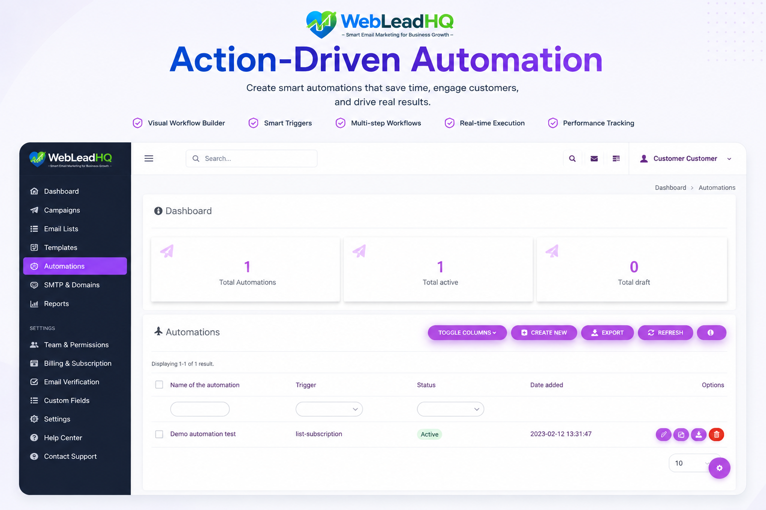The height and width of the screenshot is (510, 766).
Task: Open the news list icon in top bar
Action: [x=616, y=158]
